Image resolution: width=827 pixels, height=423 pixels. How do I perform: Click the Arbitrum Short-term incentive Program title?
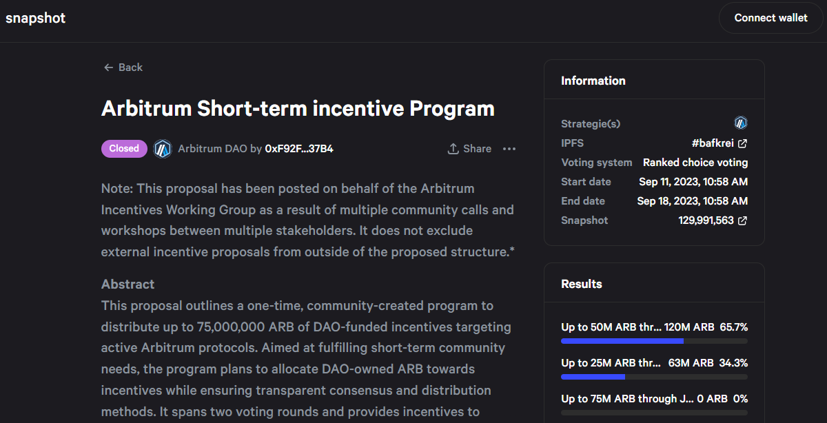(298, 109)
